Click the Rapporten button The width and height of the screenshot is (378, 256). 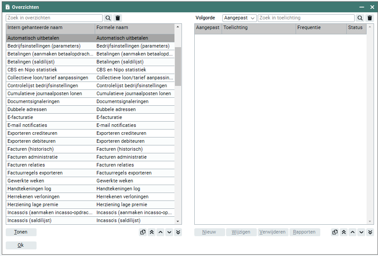pyautogui.click(x=304, y=232)
